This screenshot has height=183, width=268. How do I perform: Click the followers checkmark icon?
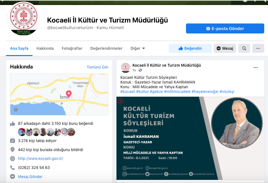(x=13, y=141)
